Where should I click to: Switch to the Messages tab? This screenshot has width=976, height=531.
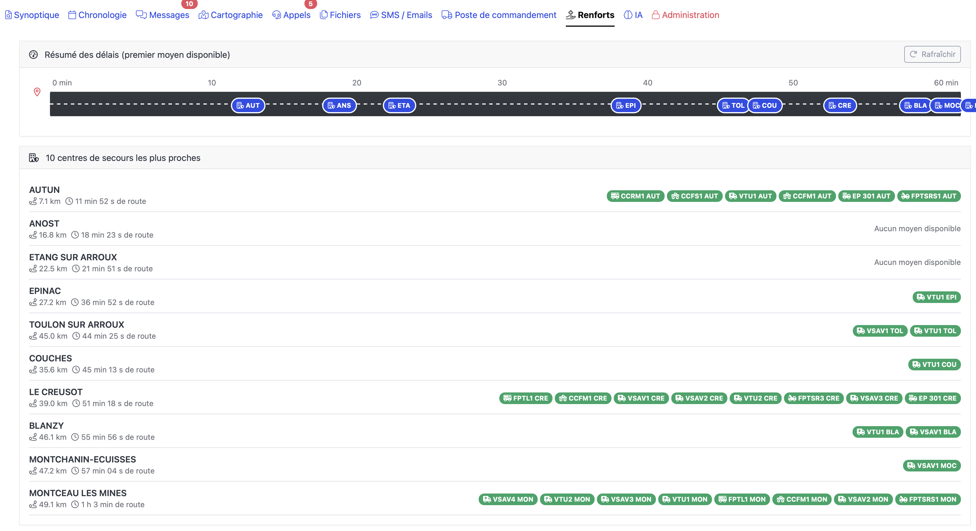coord(163,15)
